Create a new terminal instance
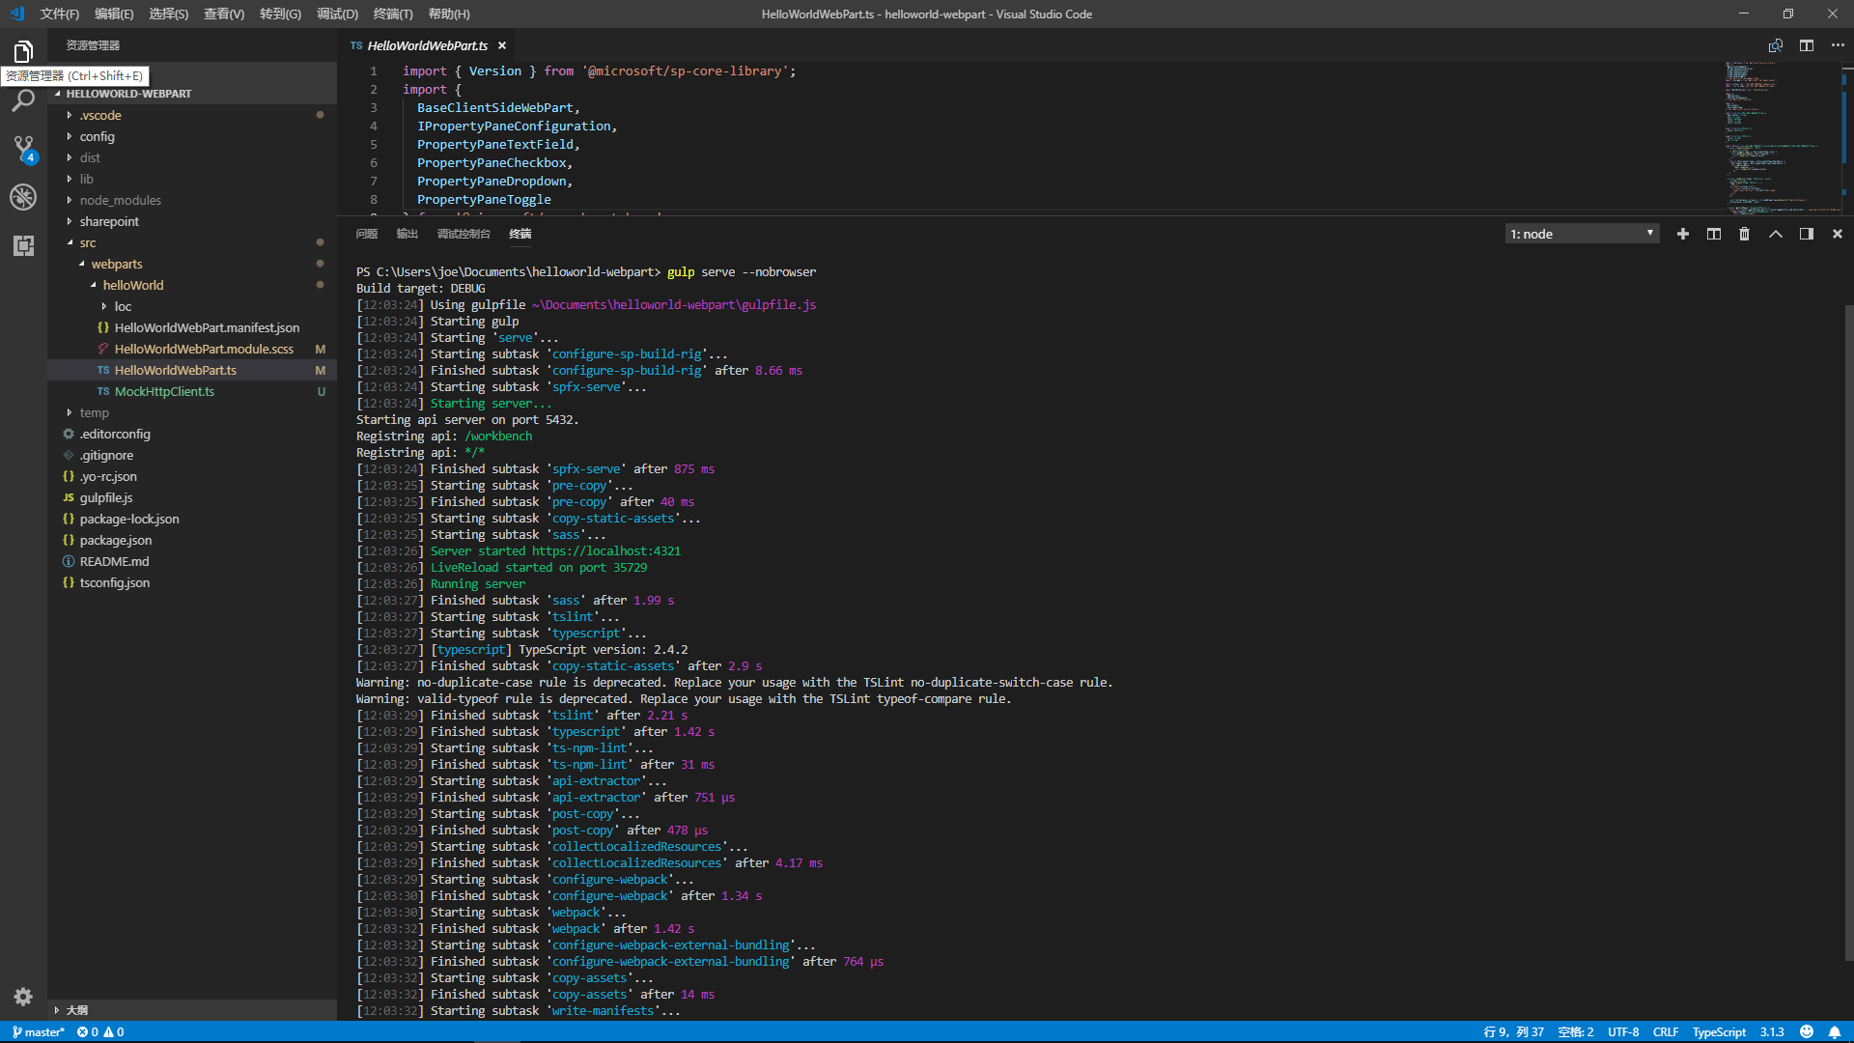 (1683, 234)
